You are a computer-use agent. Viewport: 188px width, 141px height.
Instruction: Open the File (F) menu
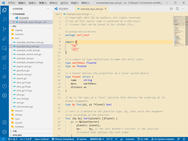coord(11,3)
